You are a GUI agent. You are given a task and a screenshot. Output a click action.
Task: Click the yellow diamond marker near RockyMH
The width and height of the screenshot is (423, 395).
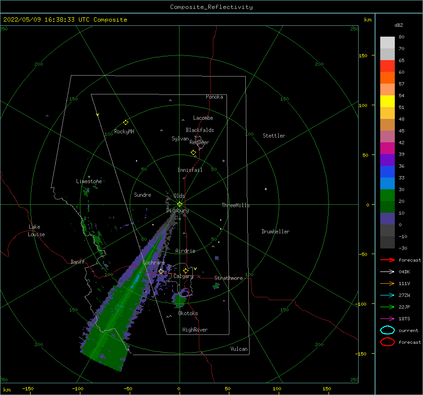point(125,123)
